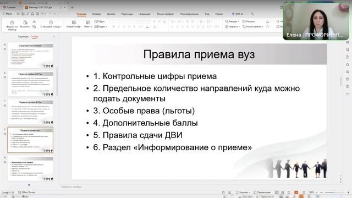The width and height of the screenshot is (352, 198).
Task: Click the slide title Правила приема вуз
Action: coord(199,54)
